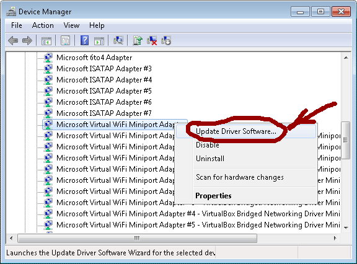357x264 pixels.
Task: Click the Forward arrow toolbar icon
Action: pyautogui.click(x=27, y=41)
